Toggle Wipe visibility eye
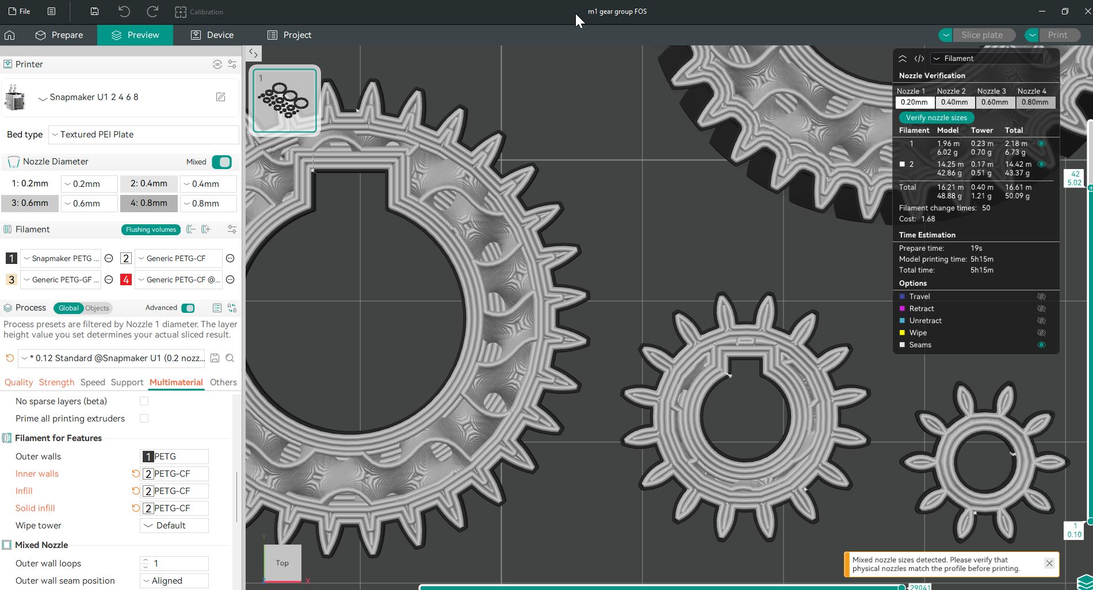 point(1041,333)
